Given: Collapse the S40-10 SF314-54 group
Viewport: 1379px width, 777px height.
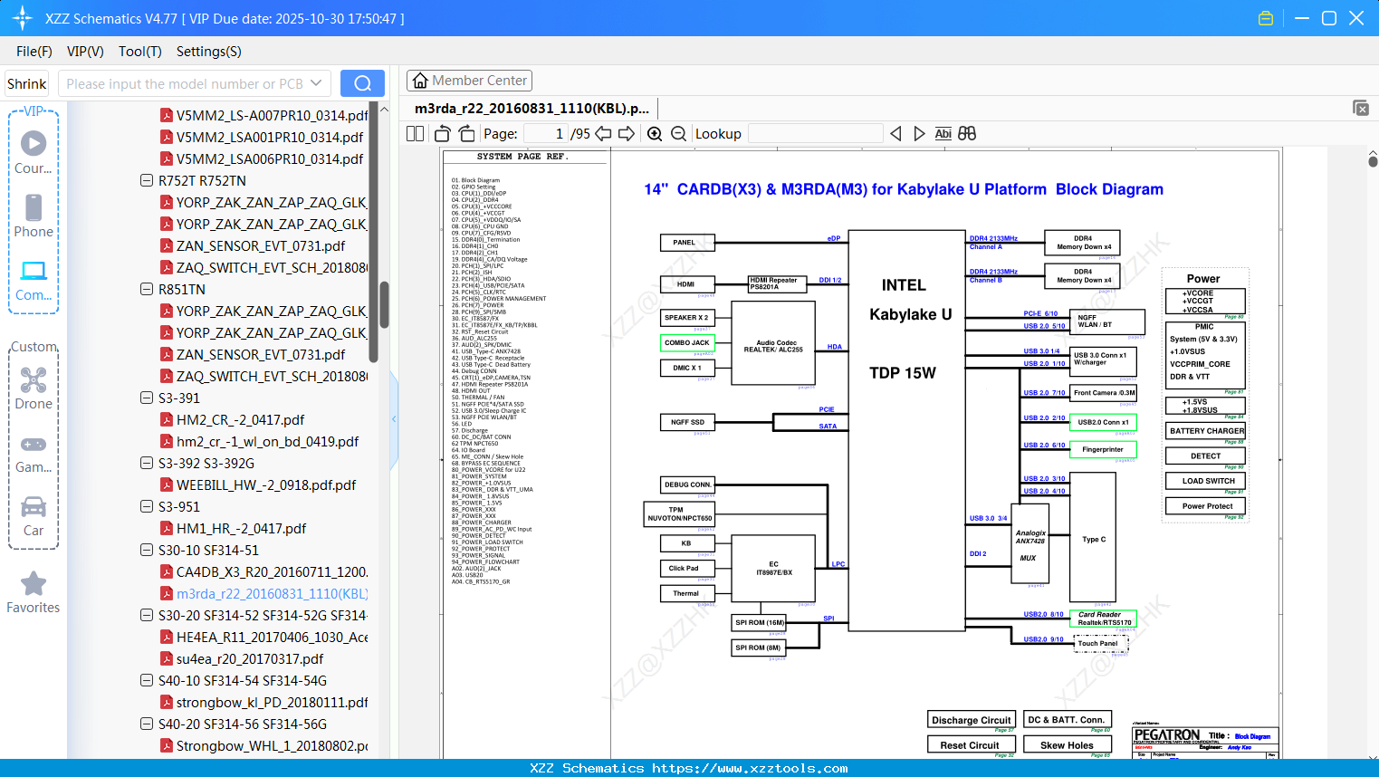Looking at the screenshot, I should tap(147, 681).
